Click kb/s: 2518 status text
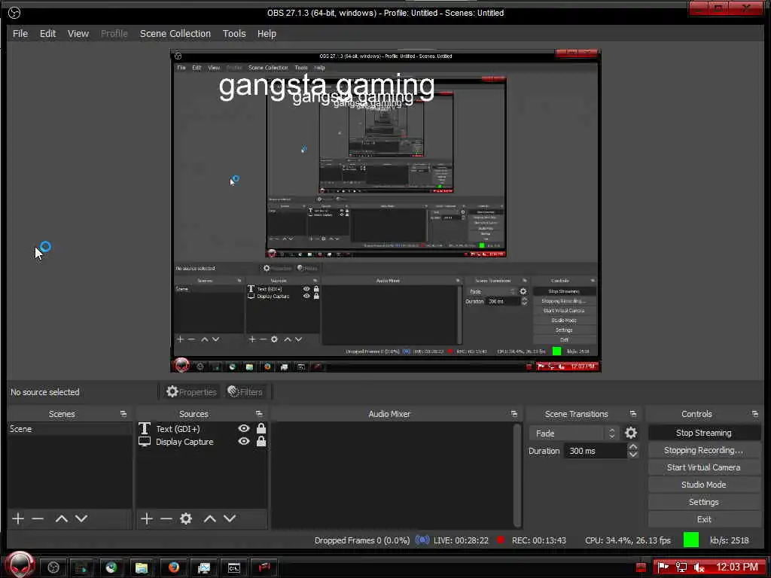 pyautogui.click(x=730, y=540)
